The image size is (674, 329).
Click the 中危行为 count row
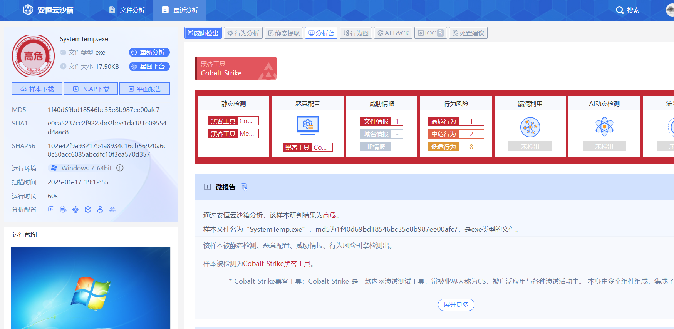click(456, 134)
